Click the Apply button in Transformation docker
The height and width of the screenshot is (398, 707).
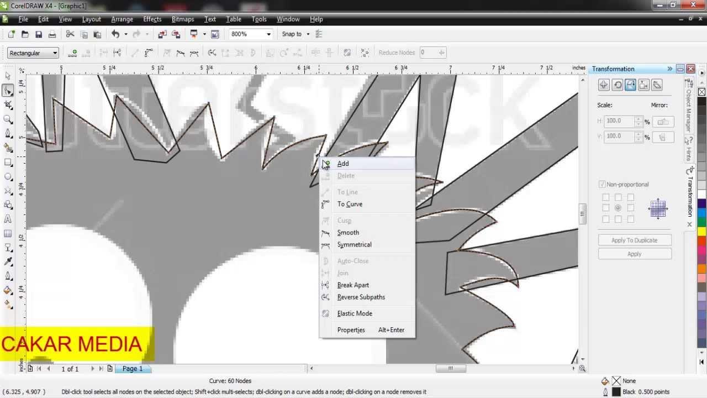(634, 254)
